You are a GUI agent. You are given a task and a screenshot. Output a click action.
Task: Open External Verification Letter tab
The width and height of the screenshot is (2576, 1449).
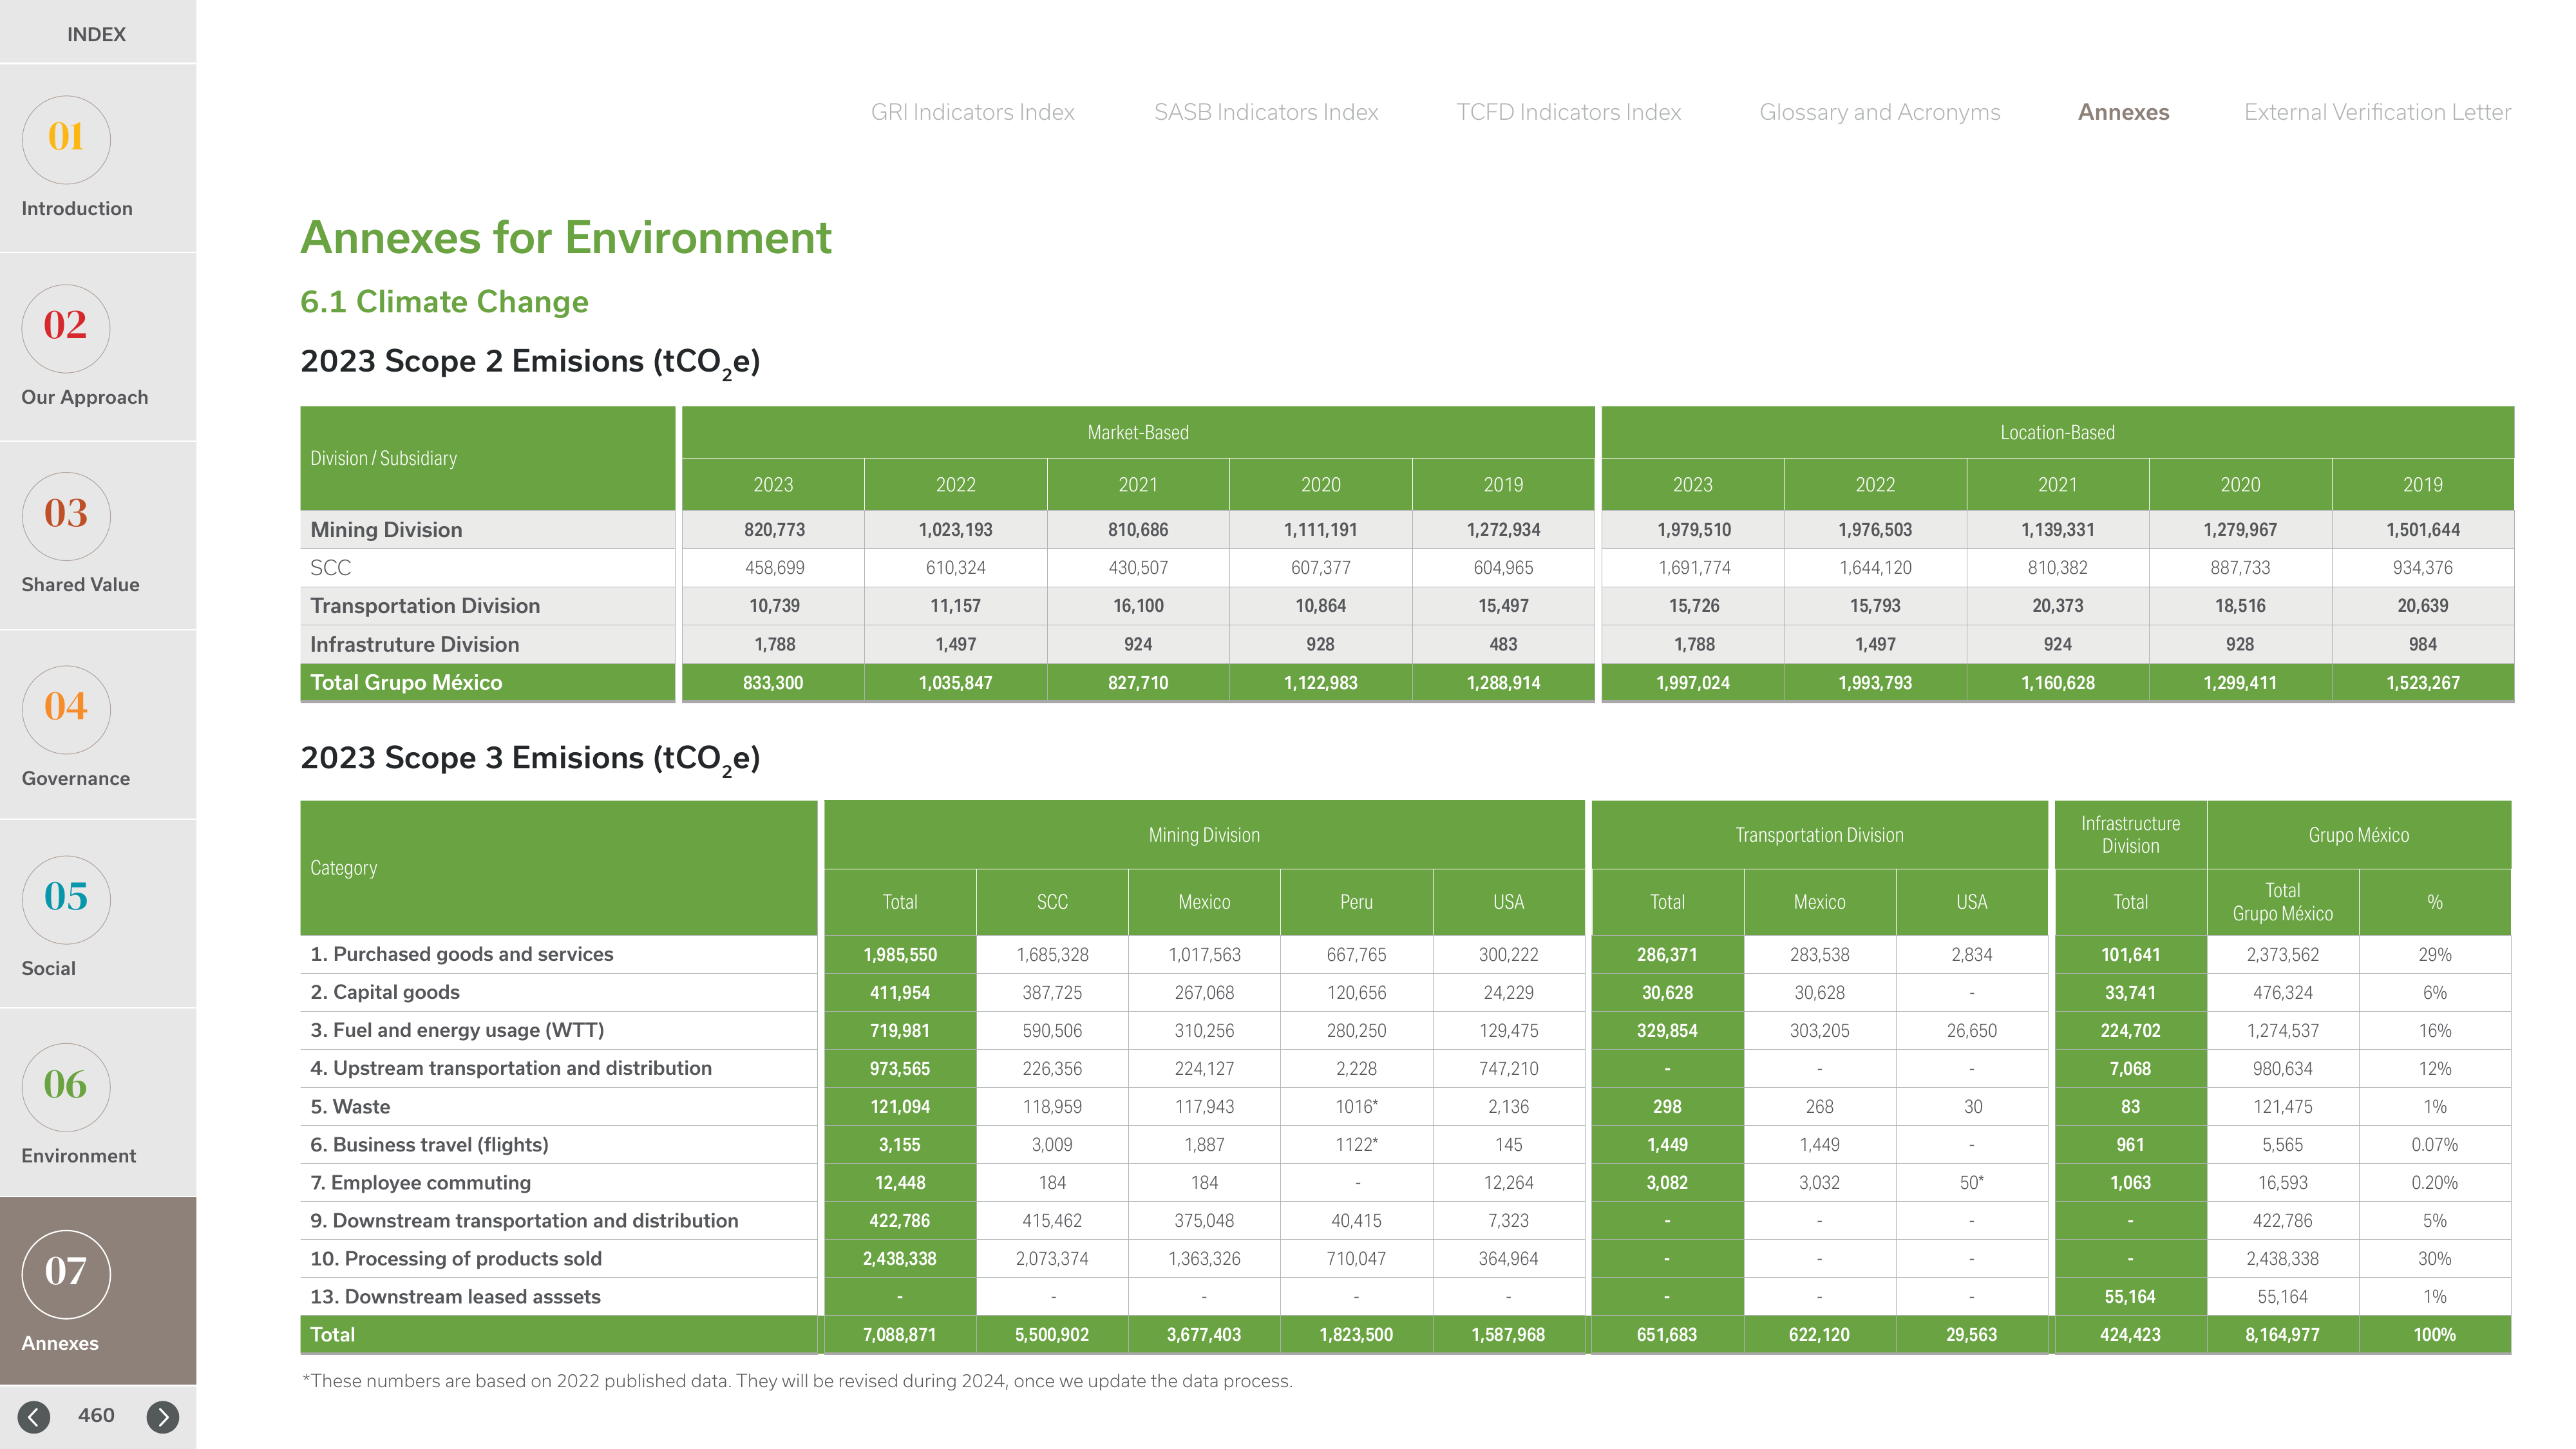pyautogui.click(x=2377, y=112)
